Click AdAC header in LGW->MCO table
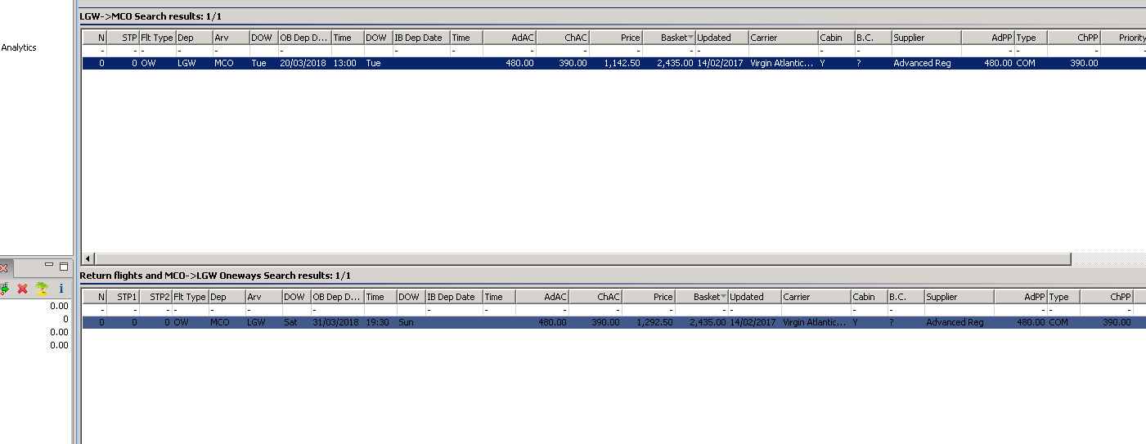1146x444 pixels. pyautogui.click(x=510, y=38)
